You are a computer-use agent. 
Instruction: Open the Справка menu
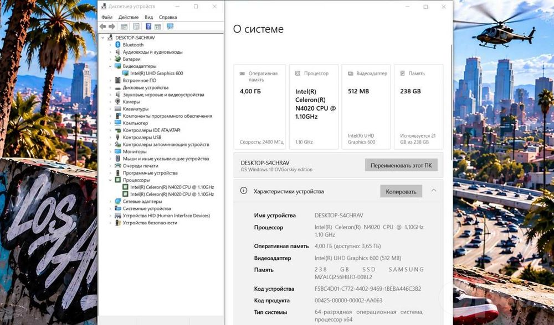pos(168,17)
